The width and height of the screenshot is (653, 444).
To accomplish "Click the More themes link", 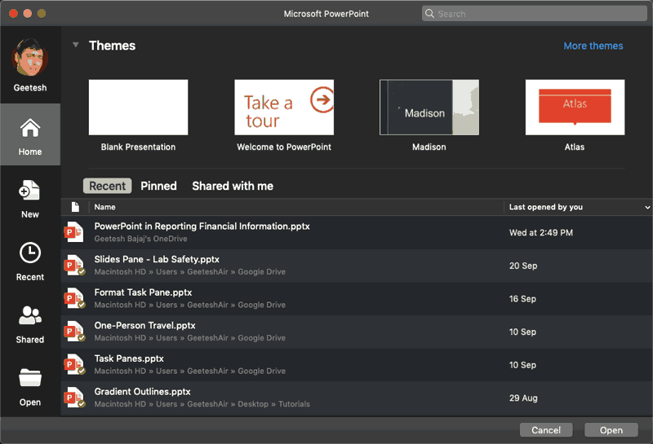I will pos(593,46).
